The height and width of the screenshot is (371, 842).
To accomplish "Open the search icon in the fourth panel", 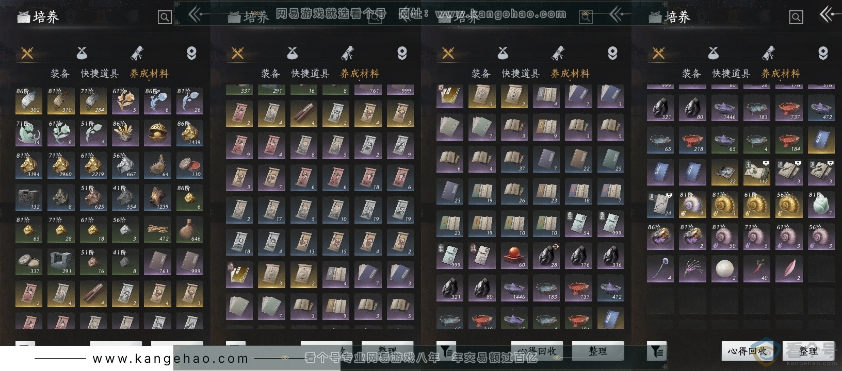I will click(796, 18).
